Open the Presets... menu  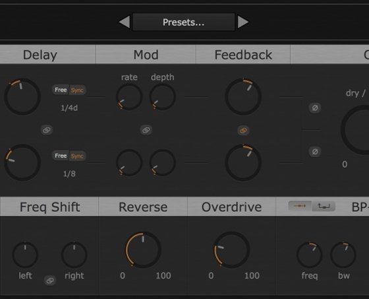pyautogui.click(x=184, y=22)
